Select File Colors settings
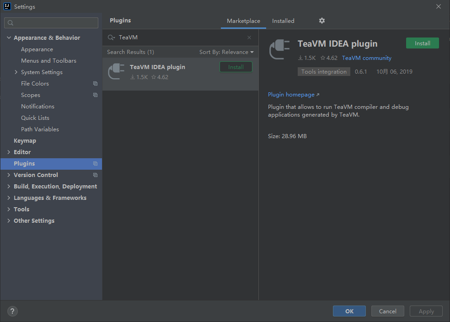 pyautogui.click(x=35, y=84)
